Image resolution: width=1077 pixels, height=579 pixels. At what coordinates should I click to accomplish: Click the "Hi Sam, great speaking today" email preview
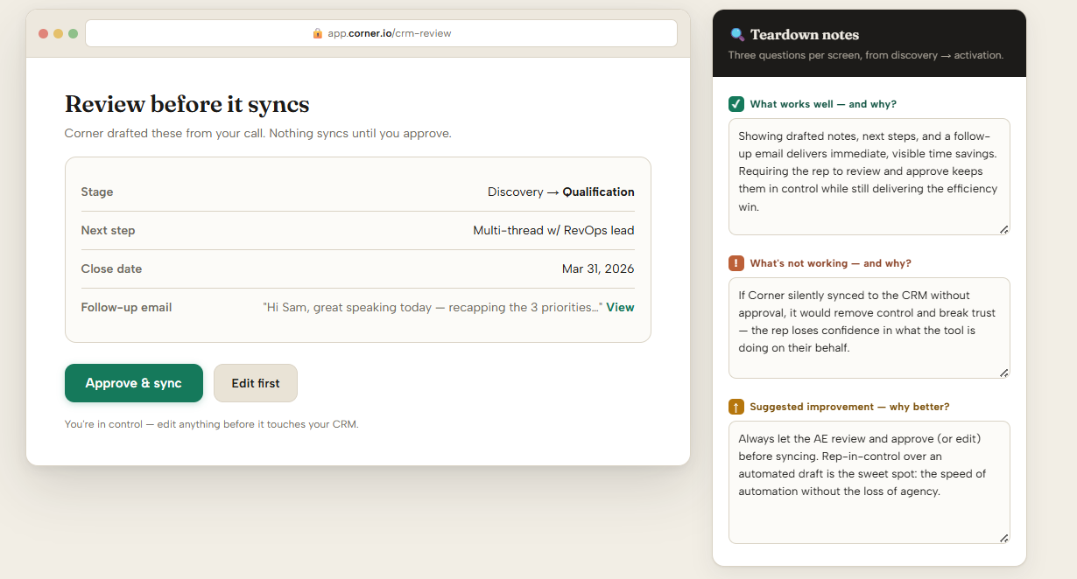(433, 308)
